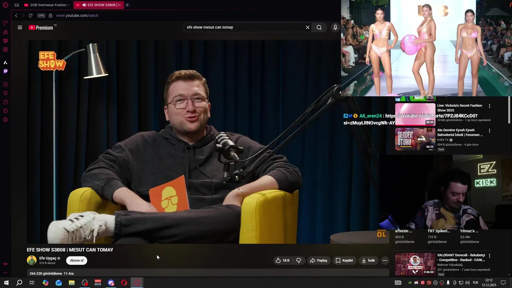
Task: Switch TUR input language indicator
Action: coord(476,283)
